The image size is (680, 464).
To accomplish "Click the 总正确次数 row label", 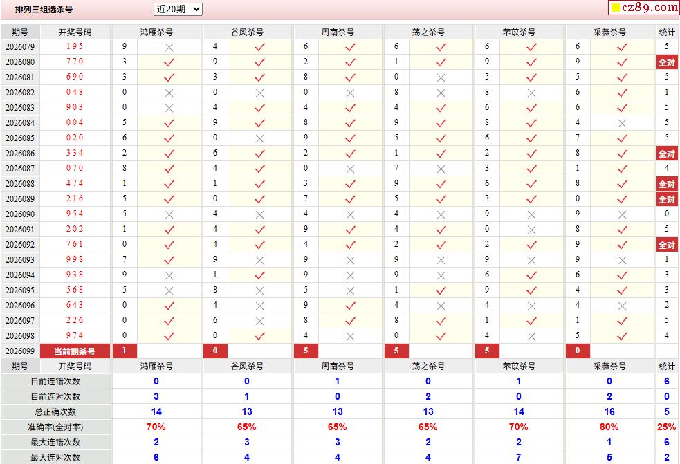I will (55, 412).
